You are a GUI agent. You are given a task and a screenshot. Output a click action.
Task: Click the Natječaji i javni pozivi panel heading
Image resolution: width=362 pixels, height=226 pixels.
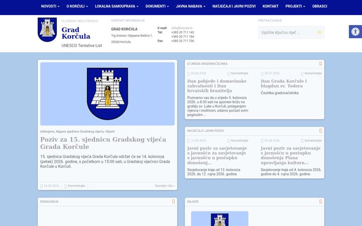(x=205, y=131)
